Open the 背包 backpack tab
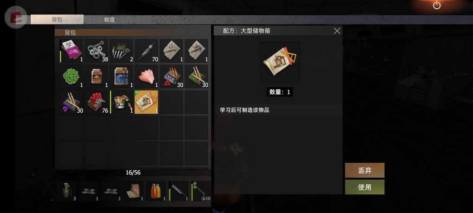Screen dimensions: 473x213 57,19
